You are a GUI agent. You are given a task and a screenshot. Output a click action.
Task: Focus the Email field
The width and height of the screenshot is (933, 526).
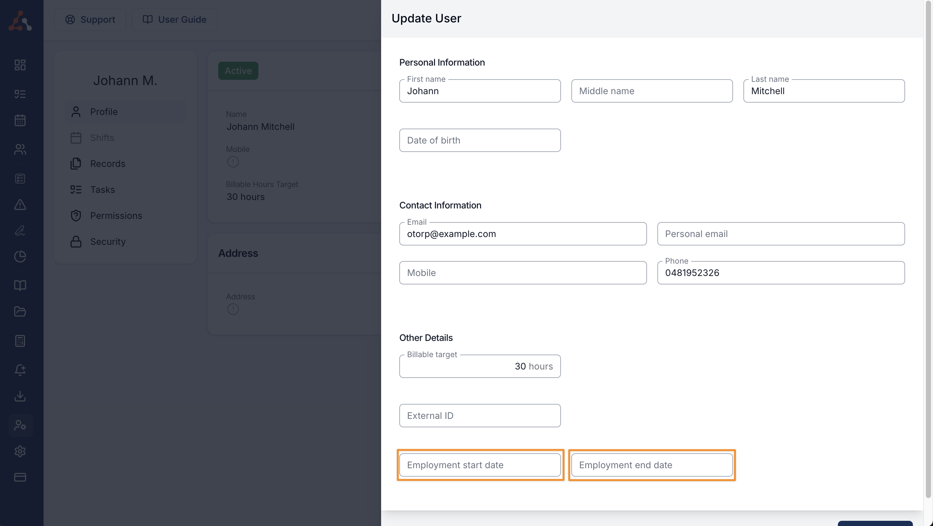(523, 234)
